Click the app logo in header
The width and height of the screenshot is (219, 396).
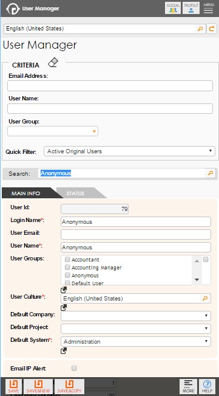[x=12, y=9]
